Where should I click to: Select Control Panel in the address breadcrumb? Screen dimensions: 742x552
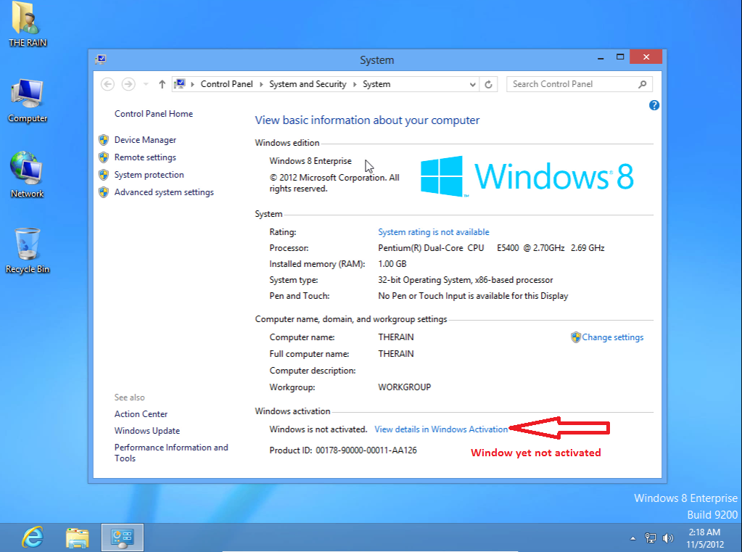[x=227, y=84]
